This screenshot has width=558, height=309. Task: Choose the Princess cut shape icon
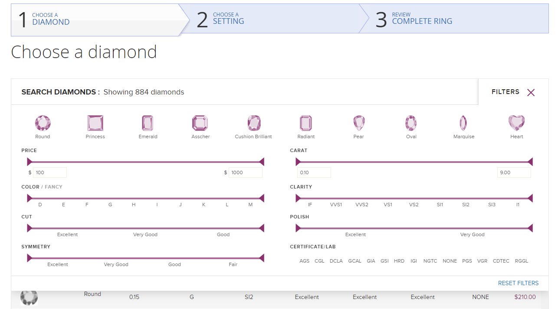[95, 124]
